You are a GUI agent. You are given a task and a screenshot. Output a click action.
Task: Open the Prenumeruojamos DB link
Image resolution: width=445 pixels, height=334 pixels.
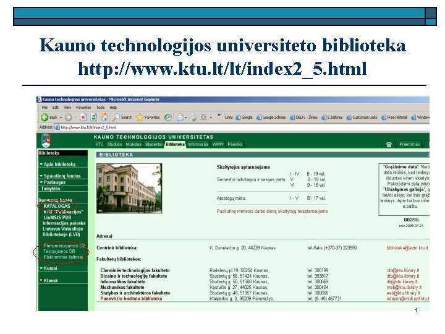point(64,246)
